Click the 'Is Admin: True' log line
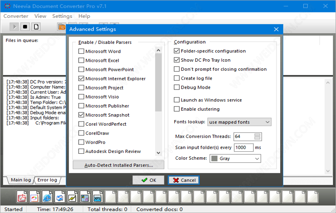336x213 pixels. [34, 97]
